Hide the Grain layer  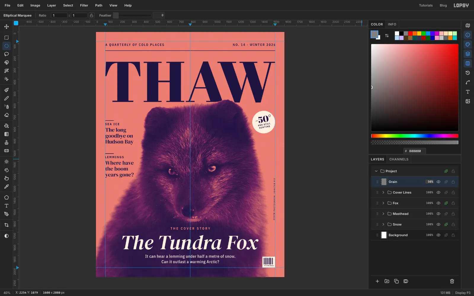coord(438,182)
